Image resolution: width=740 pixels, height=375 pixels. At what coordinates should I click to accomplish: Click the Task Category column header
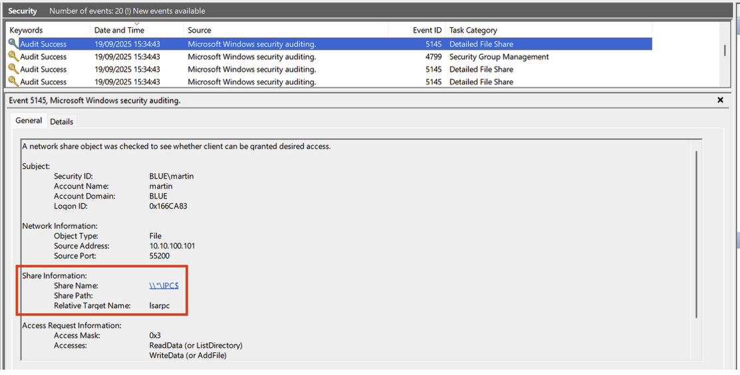(x=473, y=30)
